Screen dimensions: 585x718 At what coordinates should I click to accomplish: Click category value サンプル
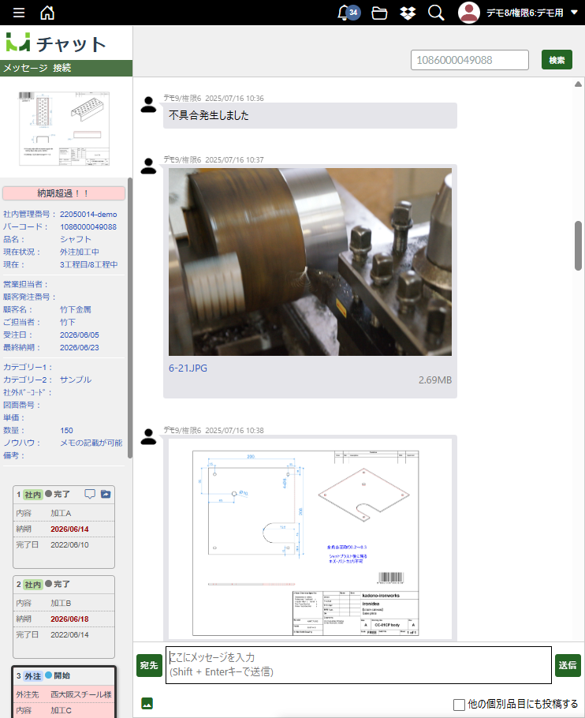pos(76,380)
